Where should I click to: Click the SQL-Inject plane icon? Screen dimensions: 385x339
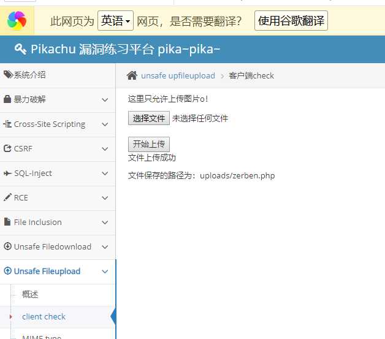tap(7, 173)
